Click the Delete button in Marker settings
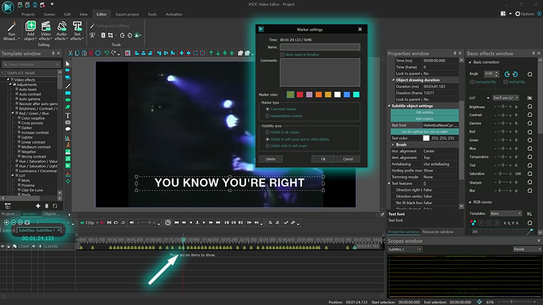 click(x=270, y=159)
